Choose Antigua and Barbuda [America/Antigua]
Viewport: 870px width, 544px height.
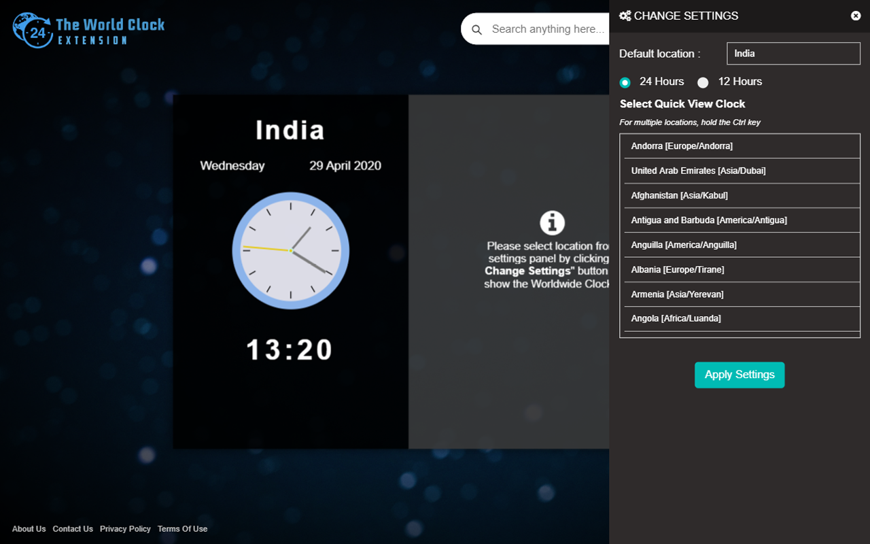tap(742, 220)
